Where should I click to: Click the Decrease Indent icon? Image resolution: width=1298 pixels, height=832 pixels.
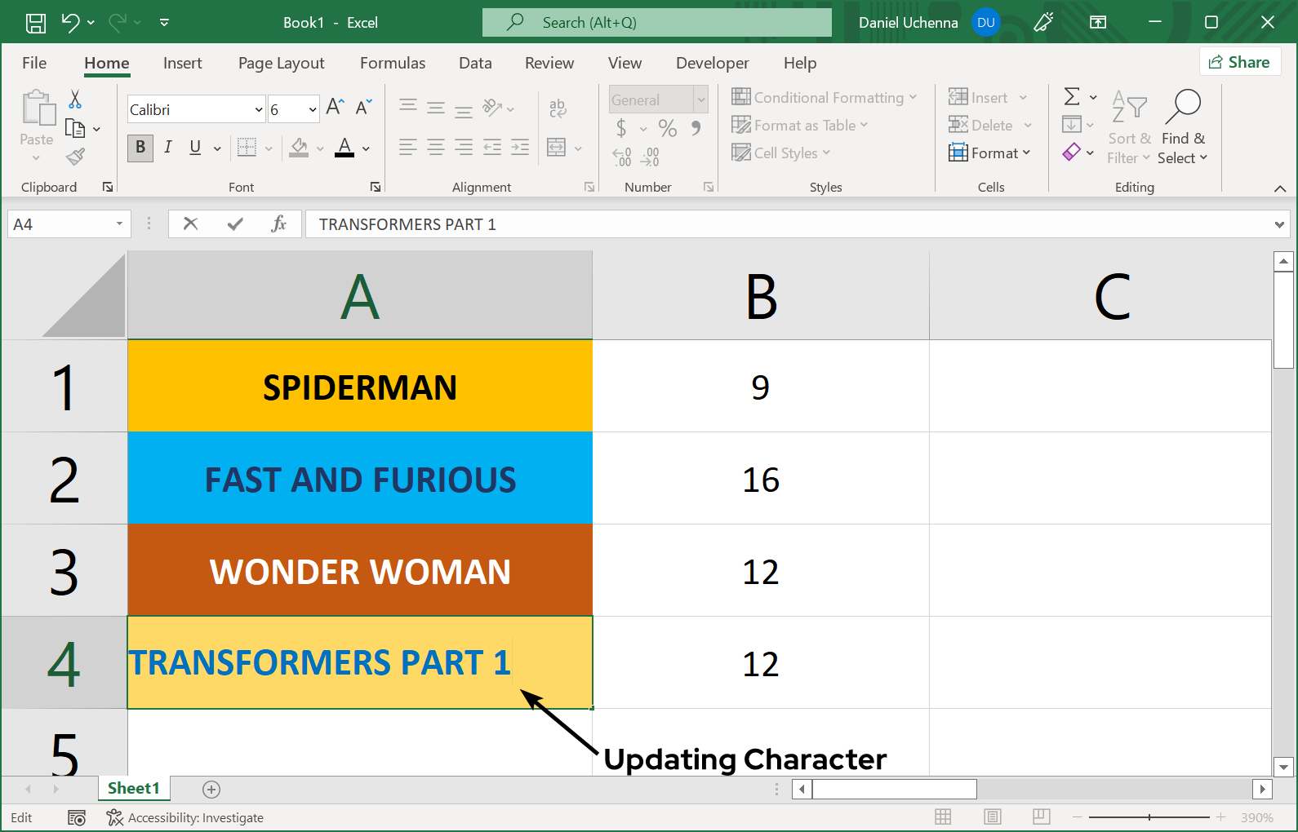click(492, 148)
